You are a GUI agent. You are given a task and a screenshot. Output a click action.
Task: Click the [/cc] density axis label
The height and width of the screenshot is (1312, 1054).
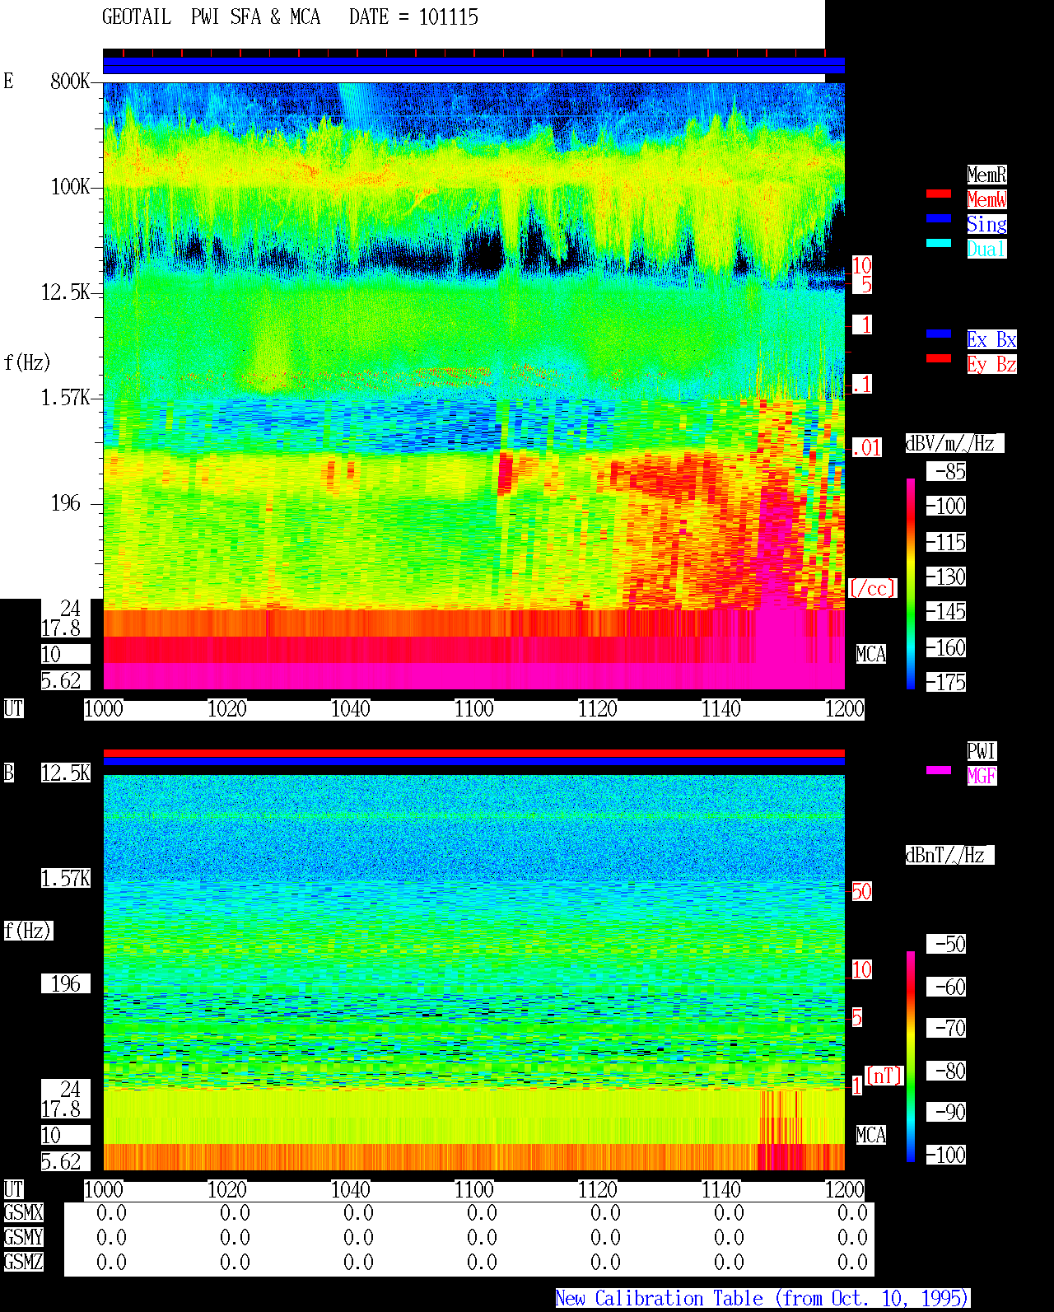tap(872, 588)
